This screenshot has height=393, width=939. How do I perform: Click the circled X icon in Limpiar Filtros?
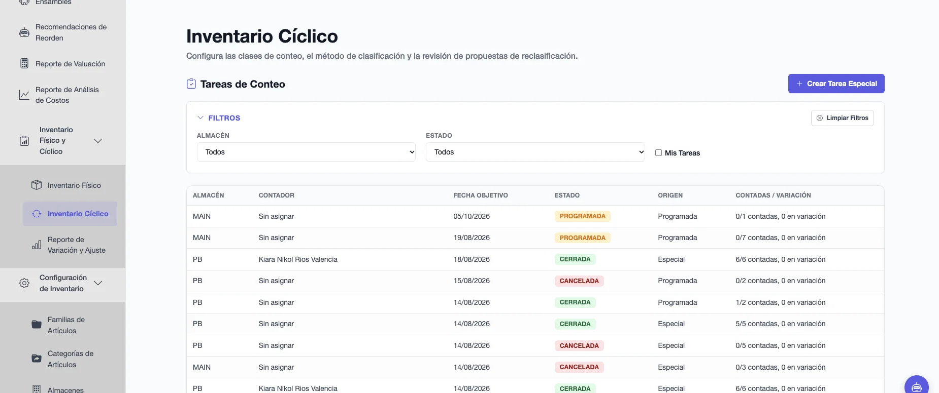pos(819,118)
